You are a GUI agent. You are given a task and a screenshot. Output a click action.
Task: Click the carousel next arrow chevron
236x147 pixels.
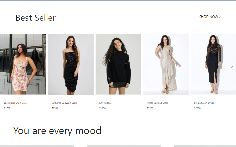pyautogui.click(x=232, y=66)
